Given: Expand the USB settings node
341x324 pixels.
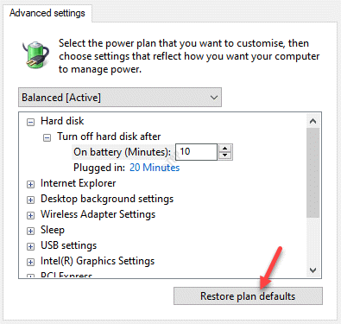Looking at the screenshot, I should click(x=30, y=246).
